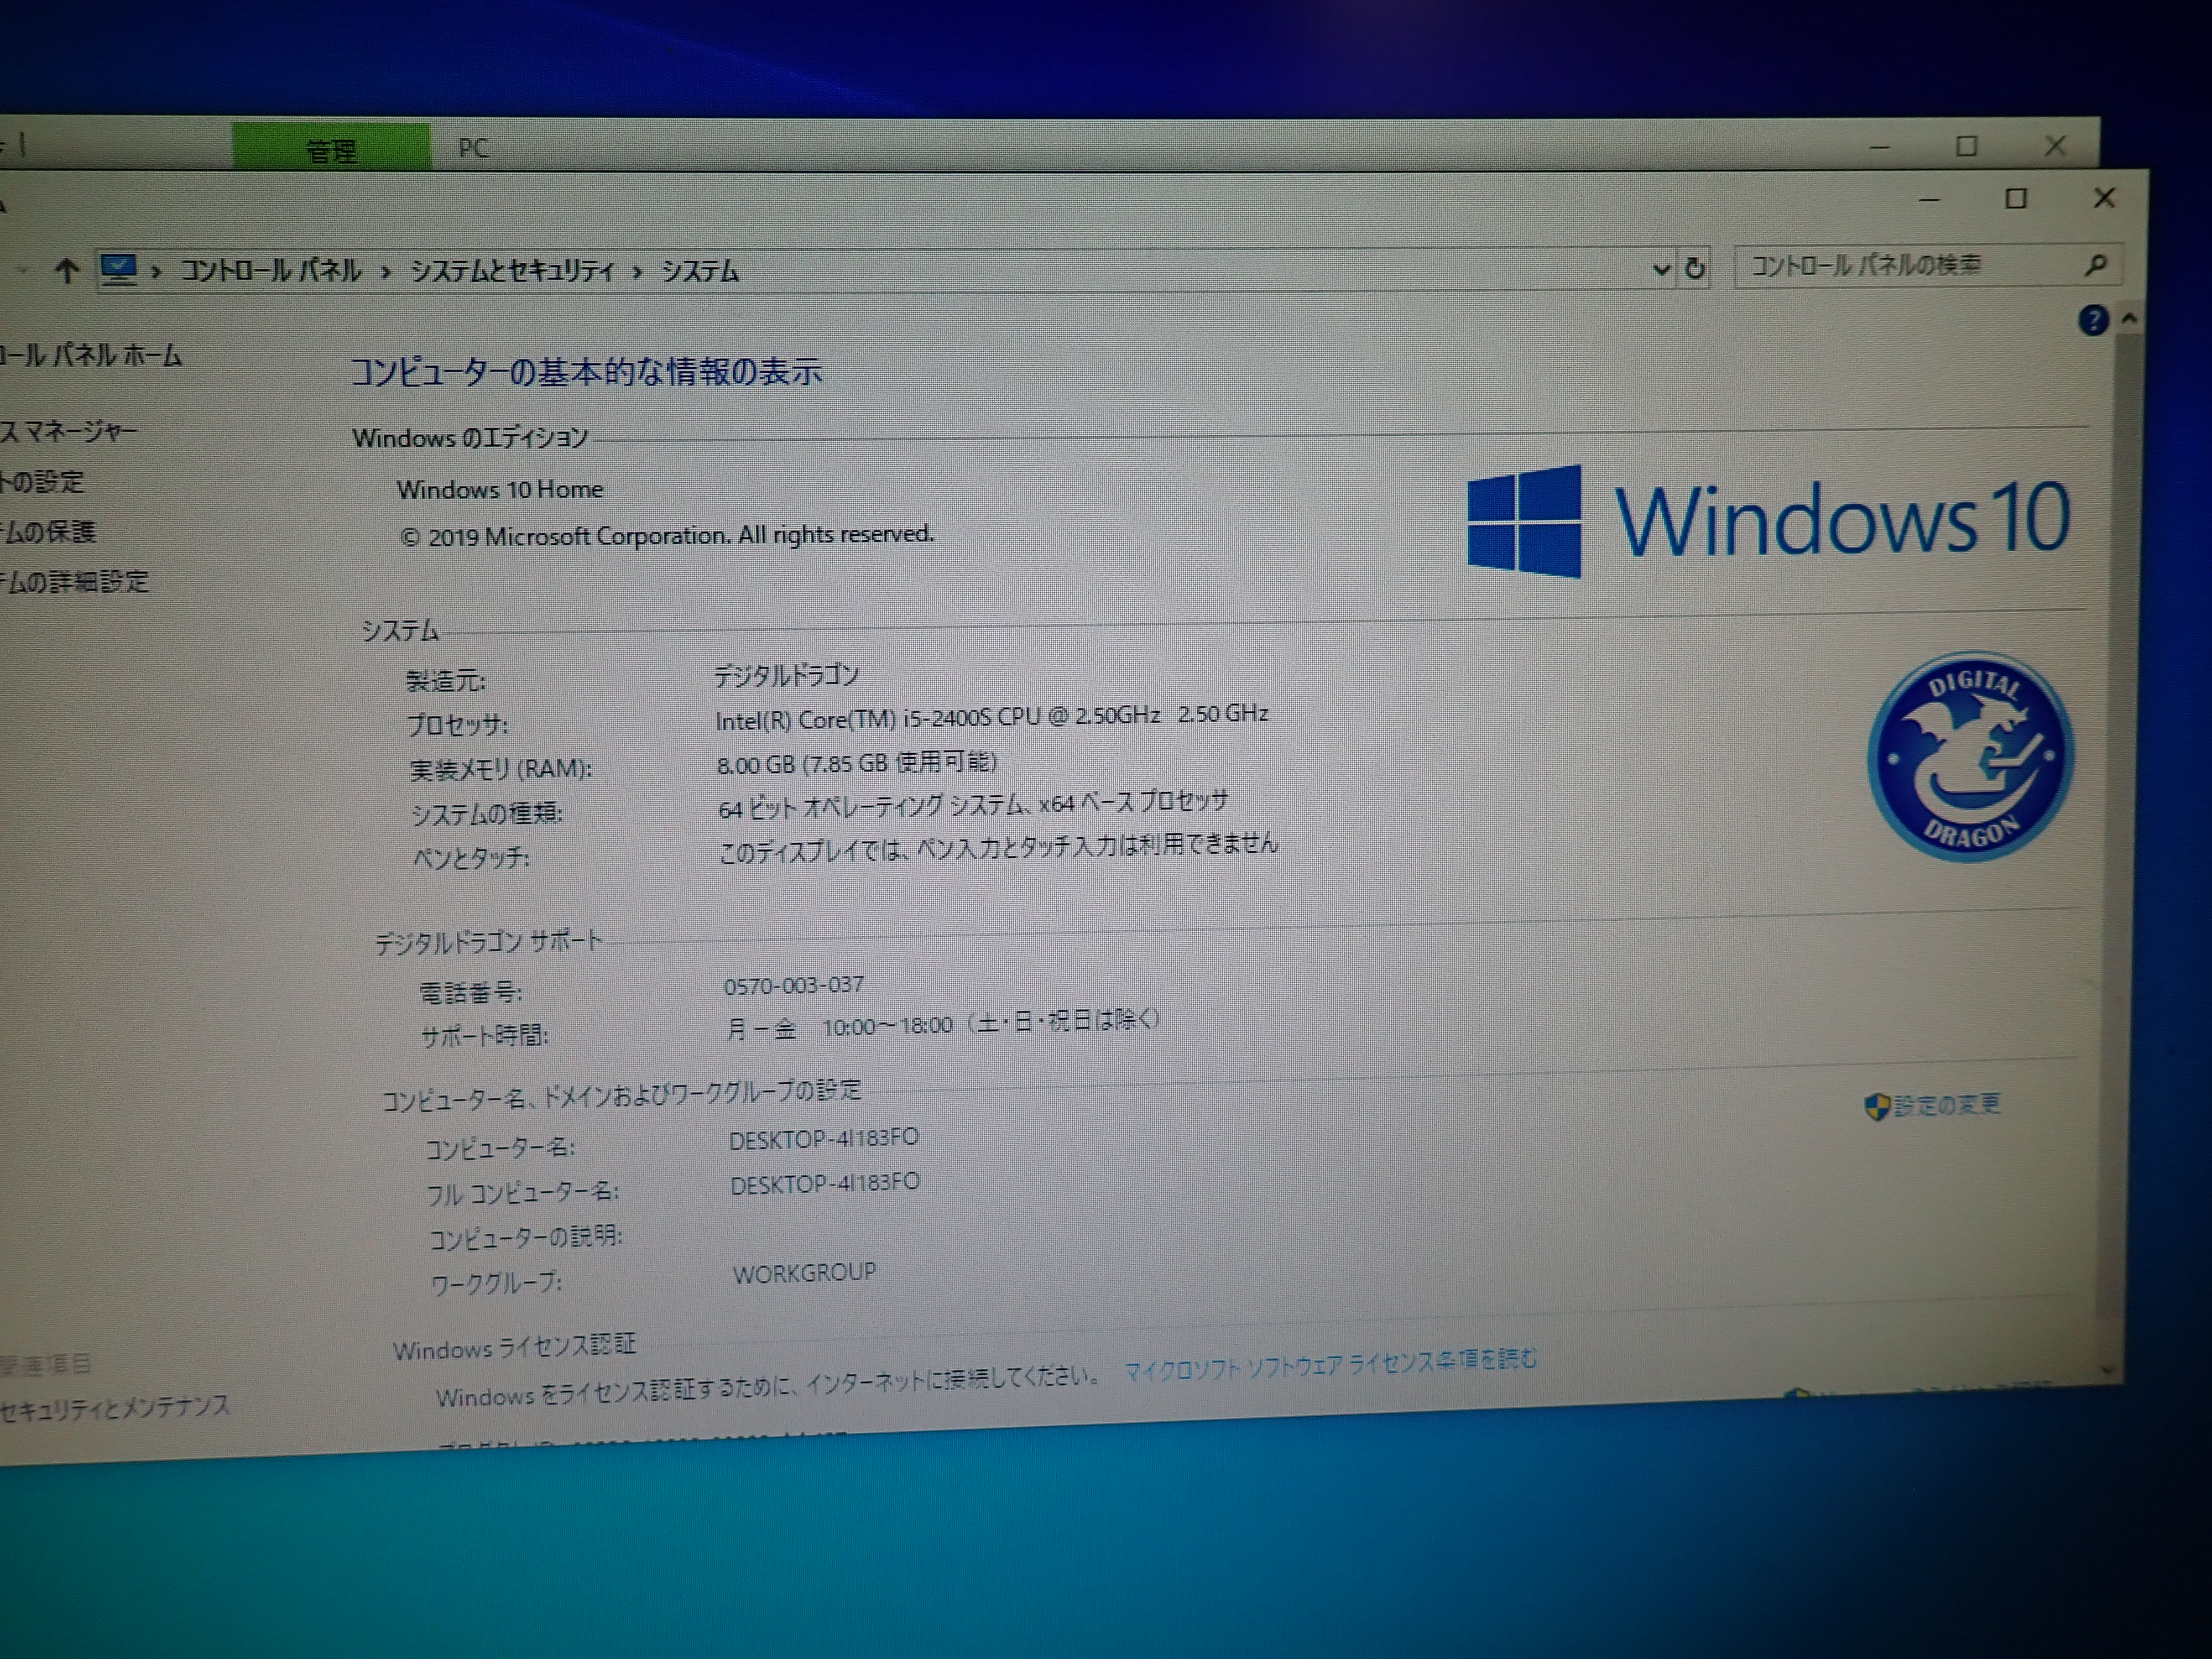Click © 2019 Microsoft Corporation copyright text
This screenshot has height=1659, width=2212.
tap(667, 535)
